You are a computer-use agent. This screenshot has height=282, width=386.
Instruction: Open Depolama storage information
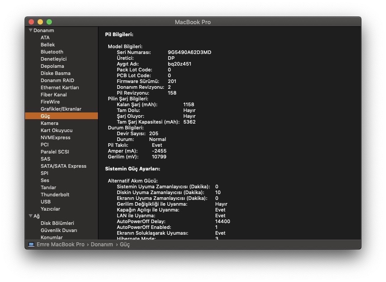pos(52,66)
